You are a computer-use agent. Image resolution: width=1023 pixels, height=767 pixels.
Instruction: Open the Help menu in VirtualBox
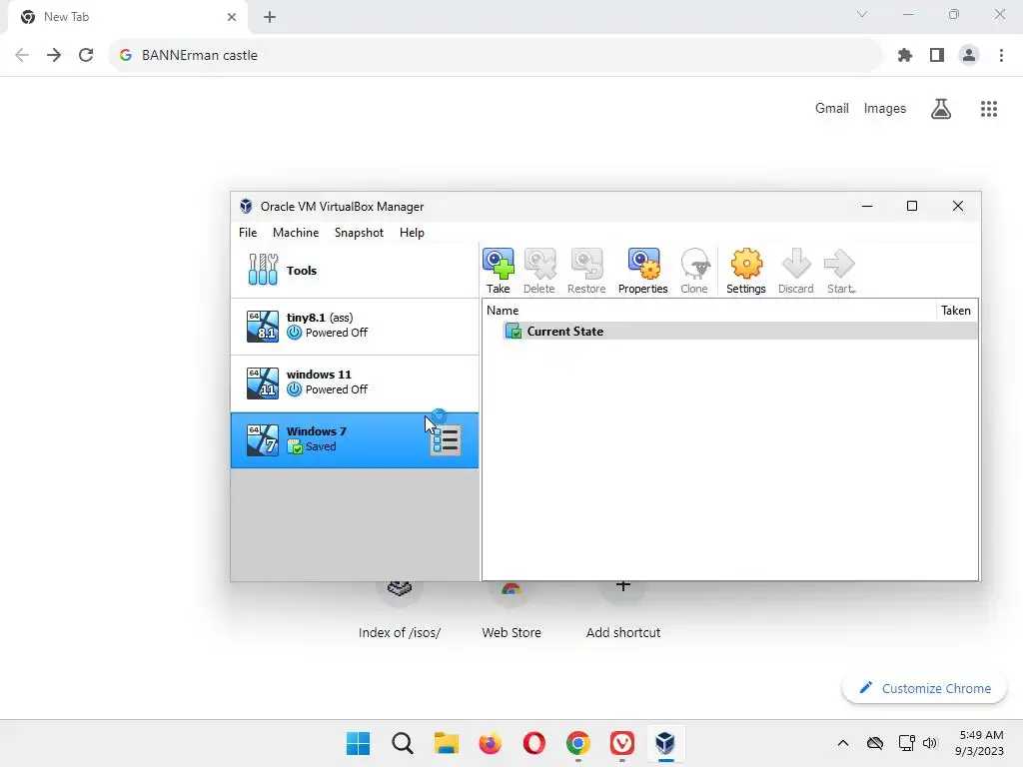click(x=412, y=232)
